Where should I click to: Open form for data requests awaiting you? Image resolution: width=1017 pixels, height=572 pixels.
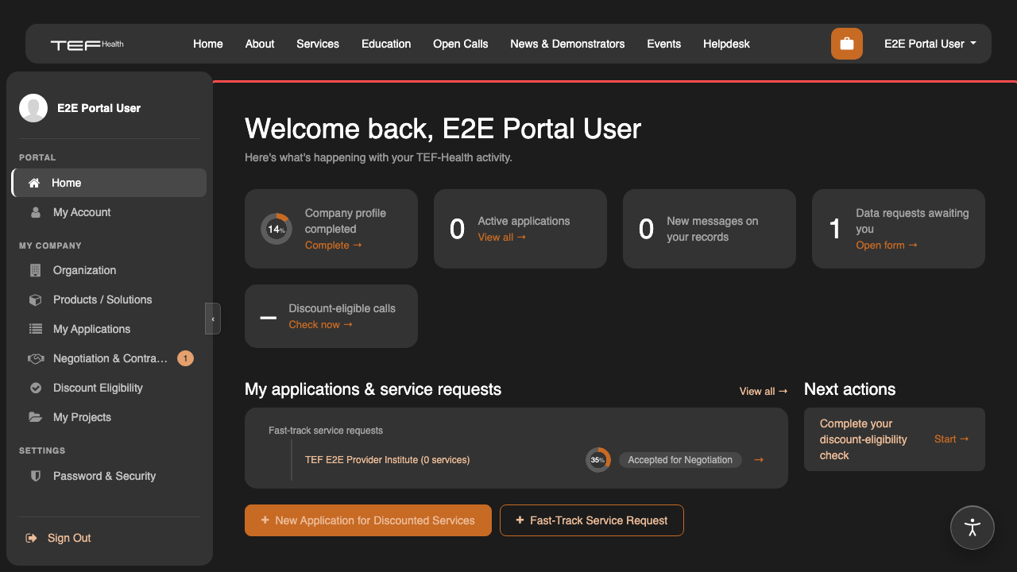pyautogui.click(x=887, y=245)
